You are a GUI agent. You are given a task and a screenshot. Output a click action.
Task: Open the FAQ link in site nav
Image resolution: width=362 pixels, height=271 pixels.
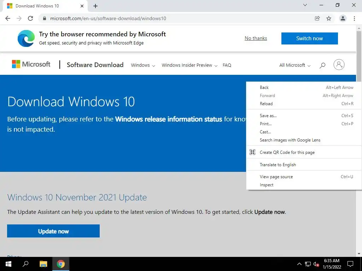pyautogui.click(x=227, y=65)
